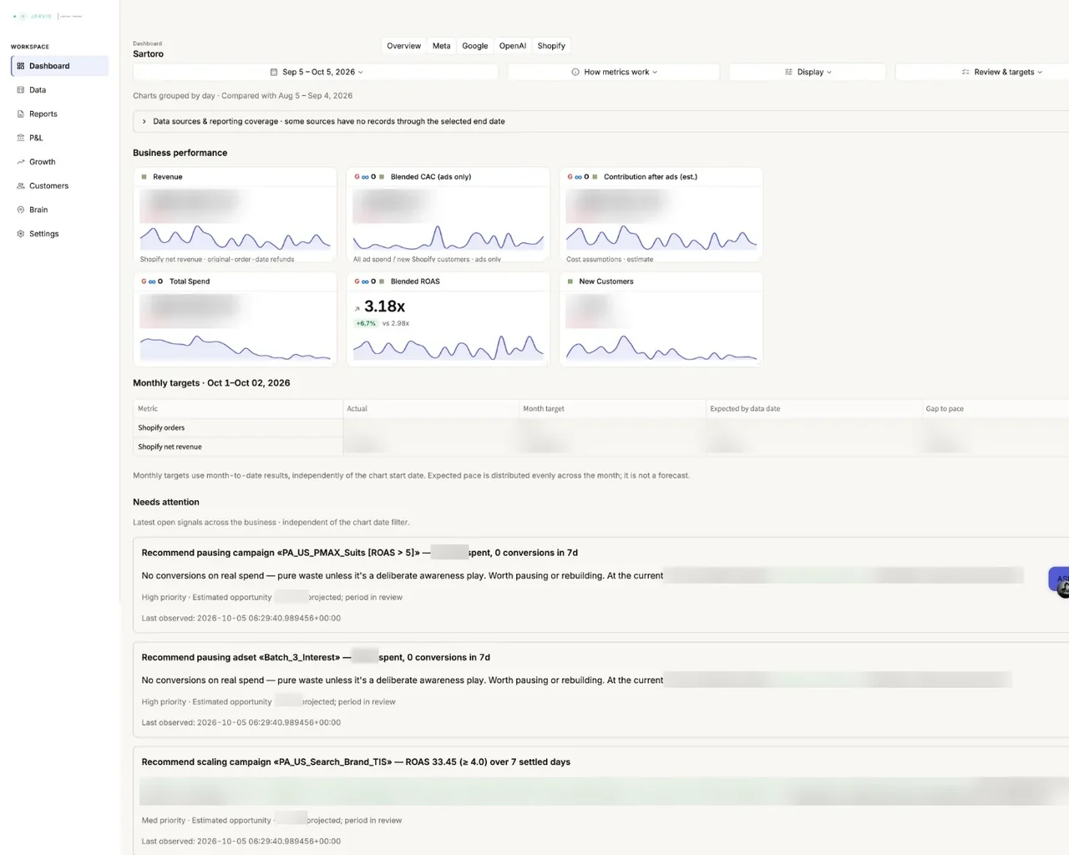The image size is (1069, 855).
Task: Select the Shopify orders row
Action: pos(600,427)
